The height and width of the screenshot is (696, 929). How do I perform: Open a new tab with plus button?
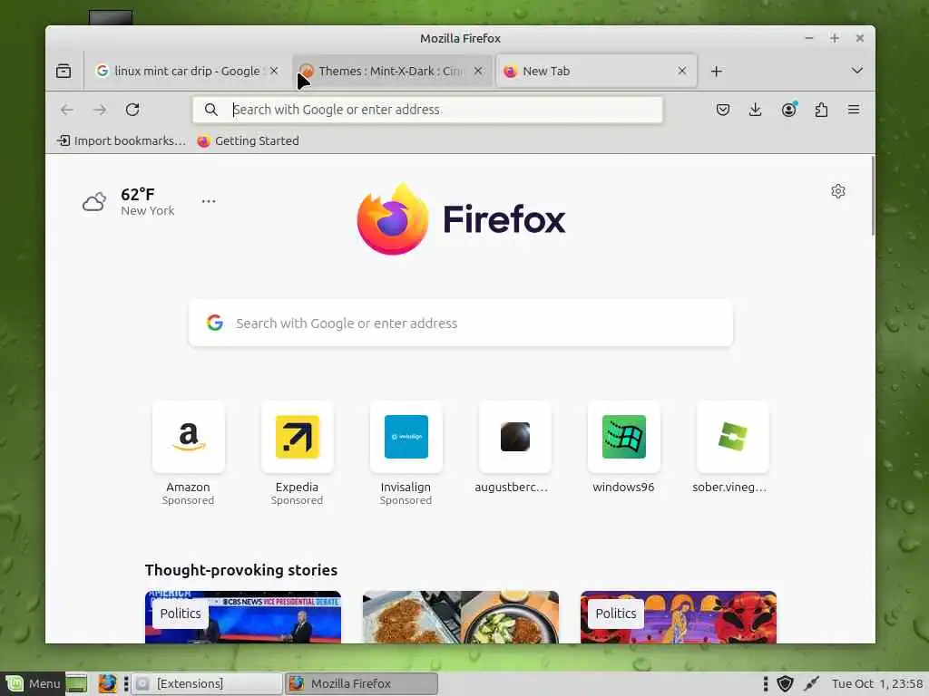[x=717, y=71]
